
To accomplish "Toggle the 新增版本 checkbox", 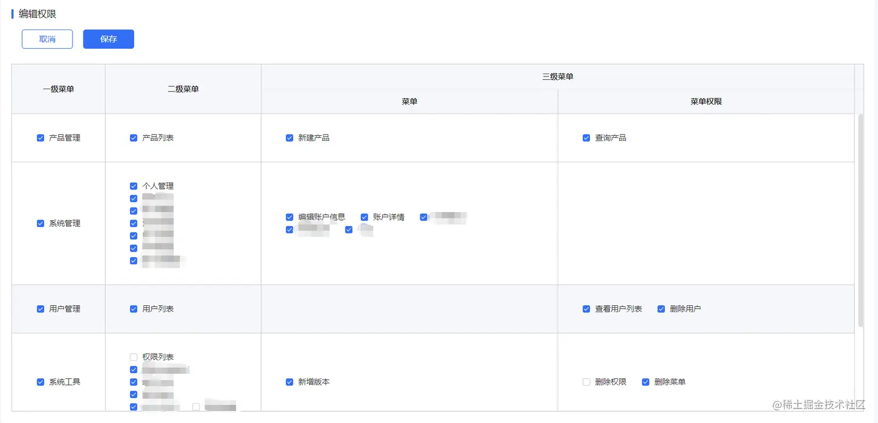I will coord(290,382).
